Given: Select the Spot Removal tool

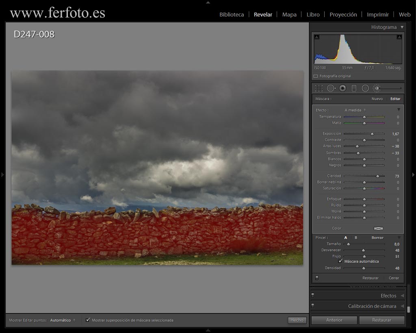Looking at the screenshot, I should (x=331, y=88).
